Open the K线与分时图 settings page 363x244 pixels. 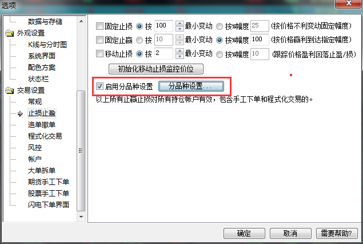pyautogui.click(x=47, y=45)
